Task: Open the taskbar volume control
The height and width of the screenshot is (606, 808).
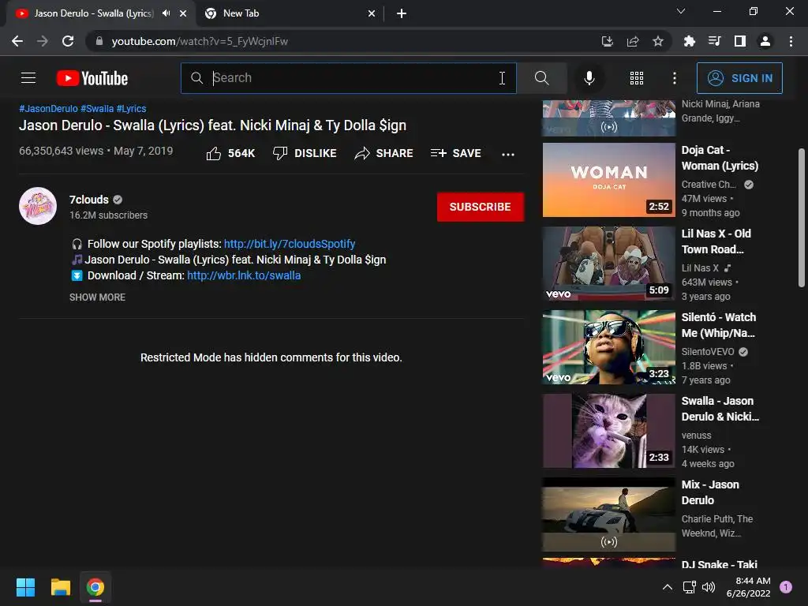Action: 709,587
